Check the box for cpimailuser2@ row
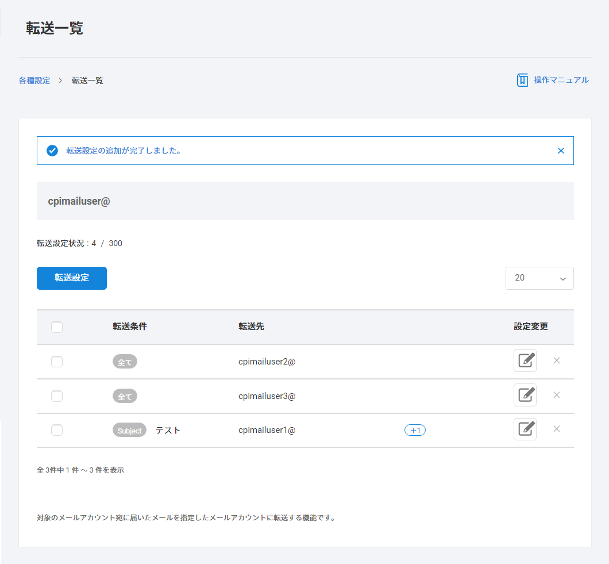Screen dimensions: 609x564 [57, 362]
